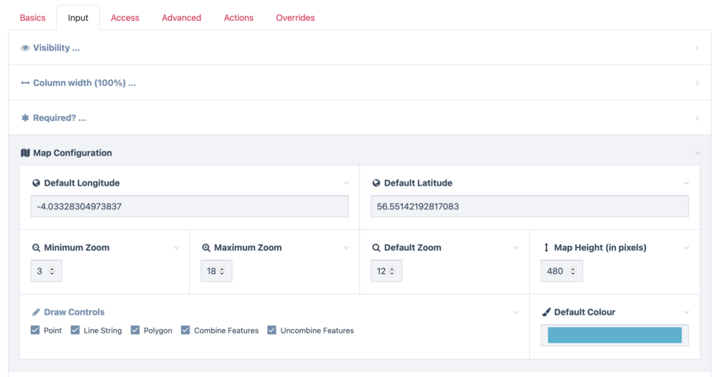Click into the Default Longitude input field
The width and height of the screenshot is (718, 377).
point(190,206)
